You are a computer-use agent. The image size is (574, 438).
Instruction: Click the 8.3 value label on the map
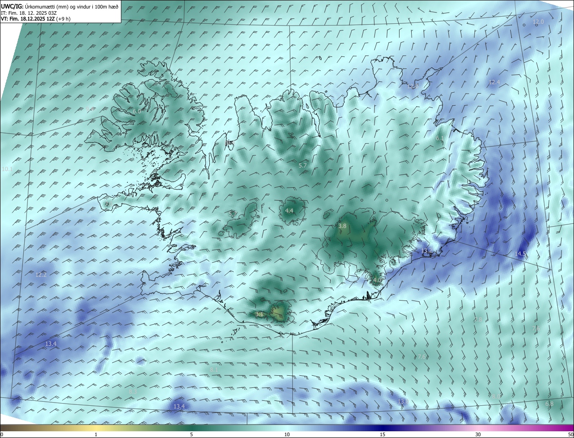[x=133, y=392]
